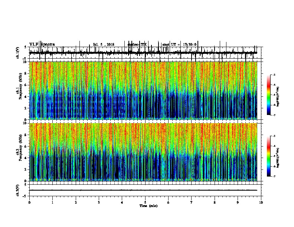Image resolution: width=294 pixels, height=227 pixels.
Task: Select the date text "Jul. 5, 2018"
Action: pyautogui.click(x=104, y=45)
